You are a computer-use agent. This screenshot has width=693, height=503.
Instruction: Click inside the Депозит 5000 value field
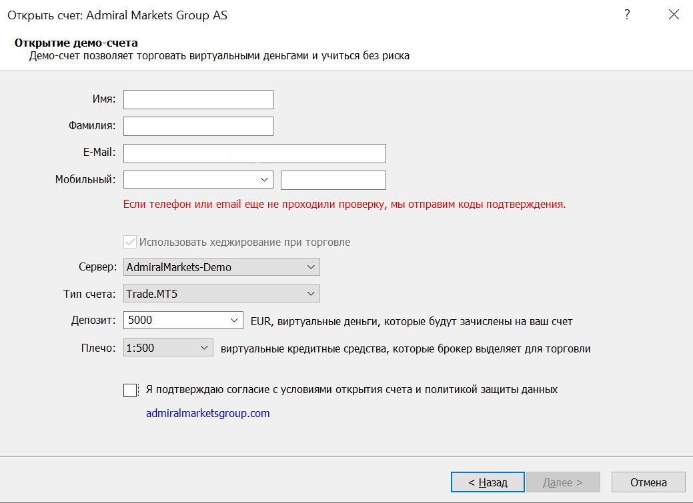[176, 320]
